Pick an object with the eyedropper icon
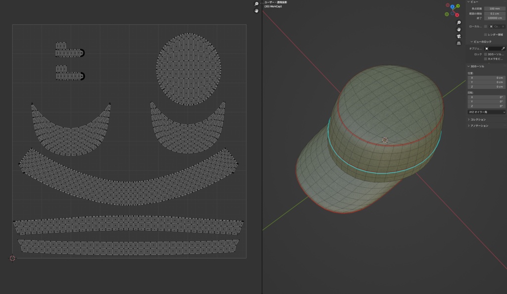 (503, 49)
